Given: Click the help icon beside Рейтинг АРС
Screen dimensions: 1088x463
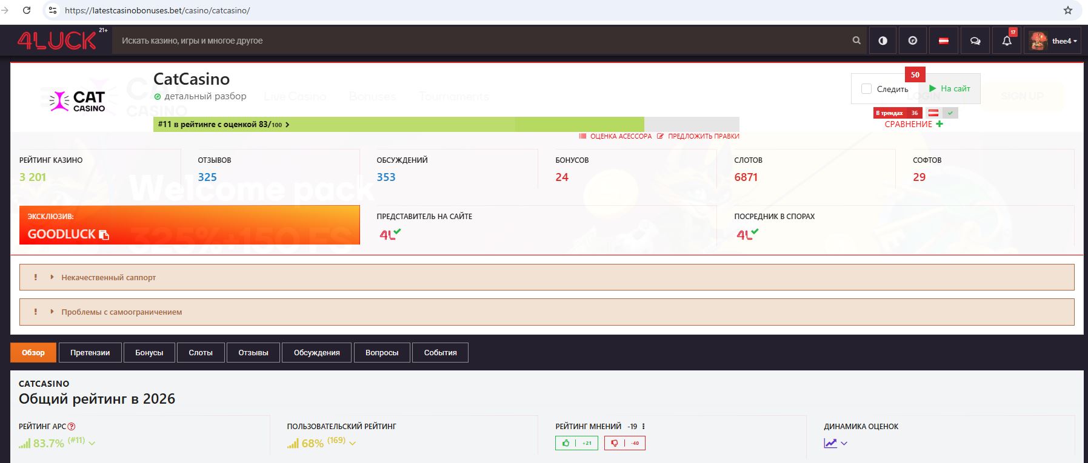Looking at the screenshot, I should coord(72,427).
